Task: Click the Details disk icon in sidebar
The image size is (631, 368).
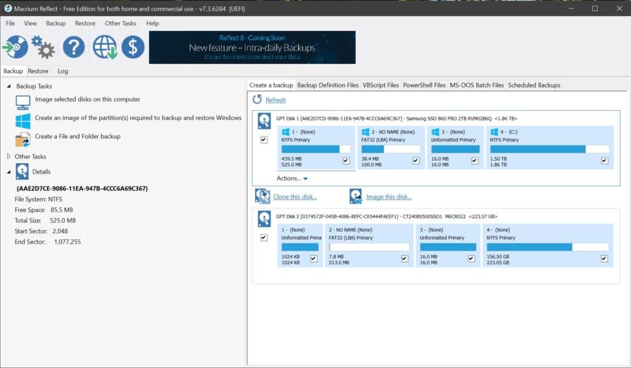Action: 22,172
